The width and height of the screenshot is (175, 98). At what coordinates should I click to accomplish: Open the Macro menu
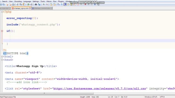tap(49, 1)
